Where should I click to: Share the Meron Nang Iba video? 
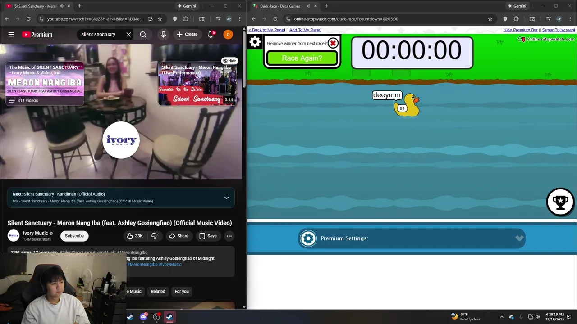179,236
